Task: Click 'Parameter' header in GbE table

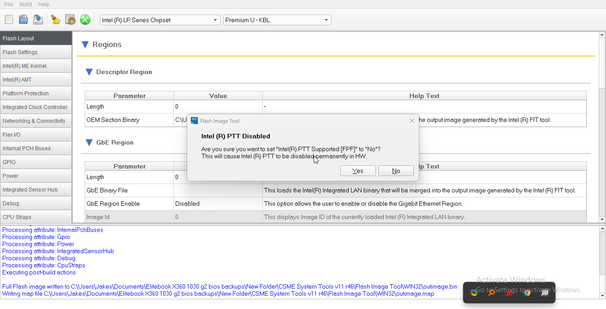Action: point(129,166)
